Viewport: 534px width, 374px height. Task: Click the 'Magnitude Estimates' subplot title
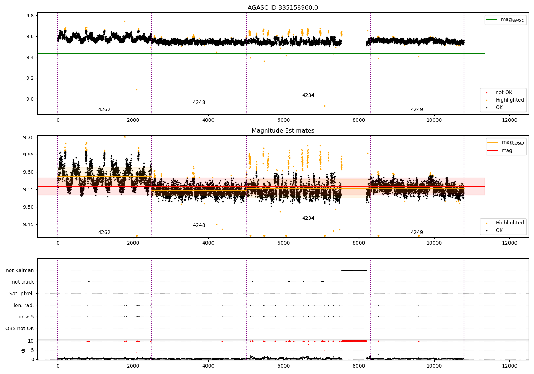(283, 131)
